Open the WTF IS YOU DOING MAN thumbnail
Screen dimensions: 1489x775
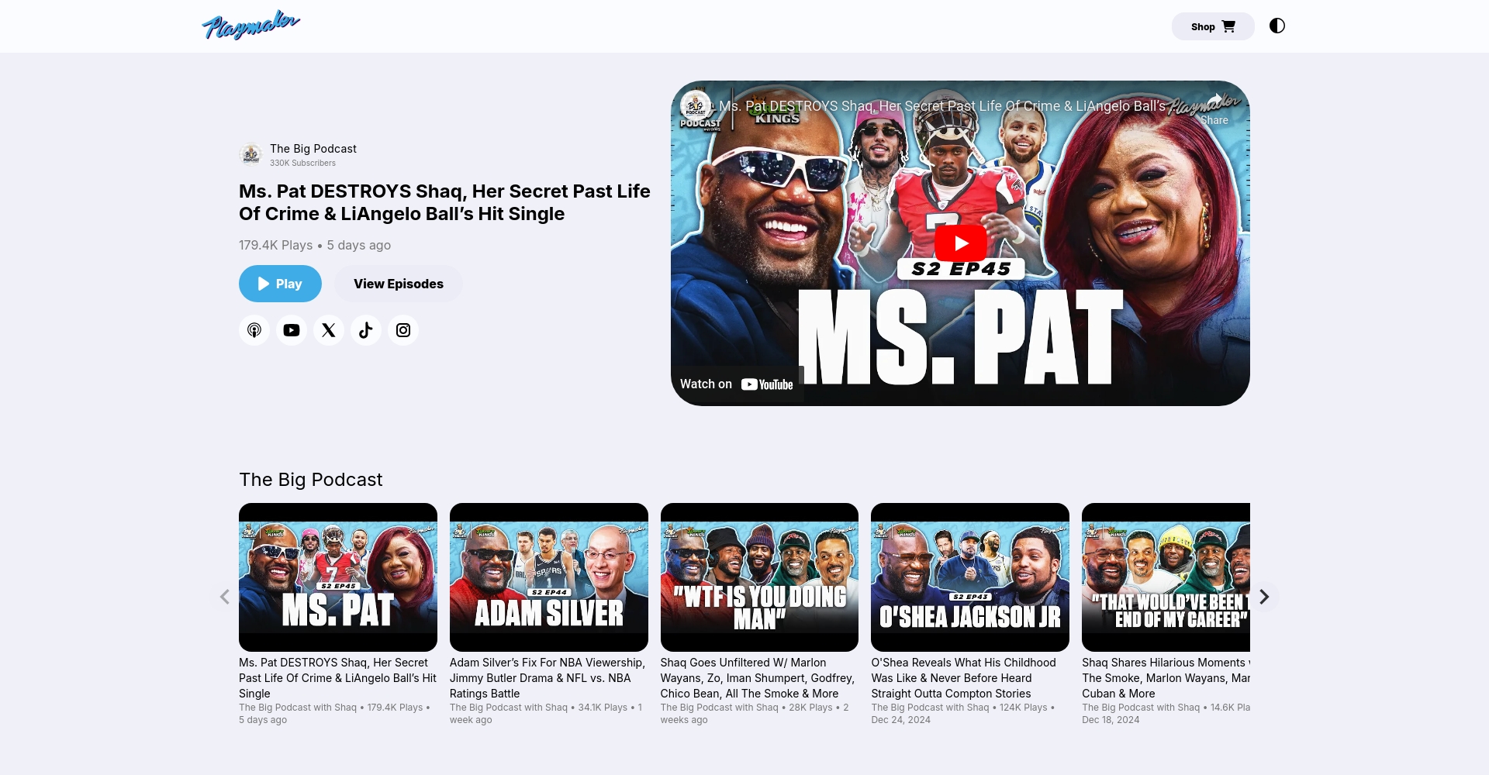(x=759, y=577)
